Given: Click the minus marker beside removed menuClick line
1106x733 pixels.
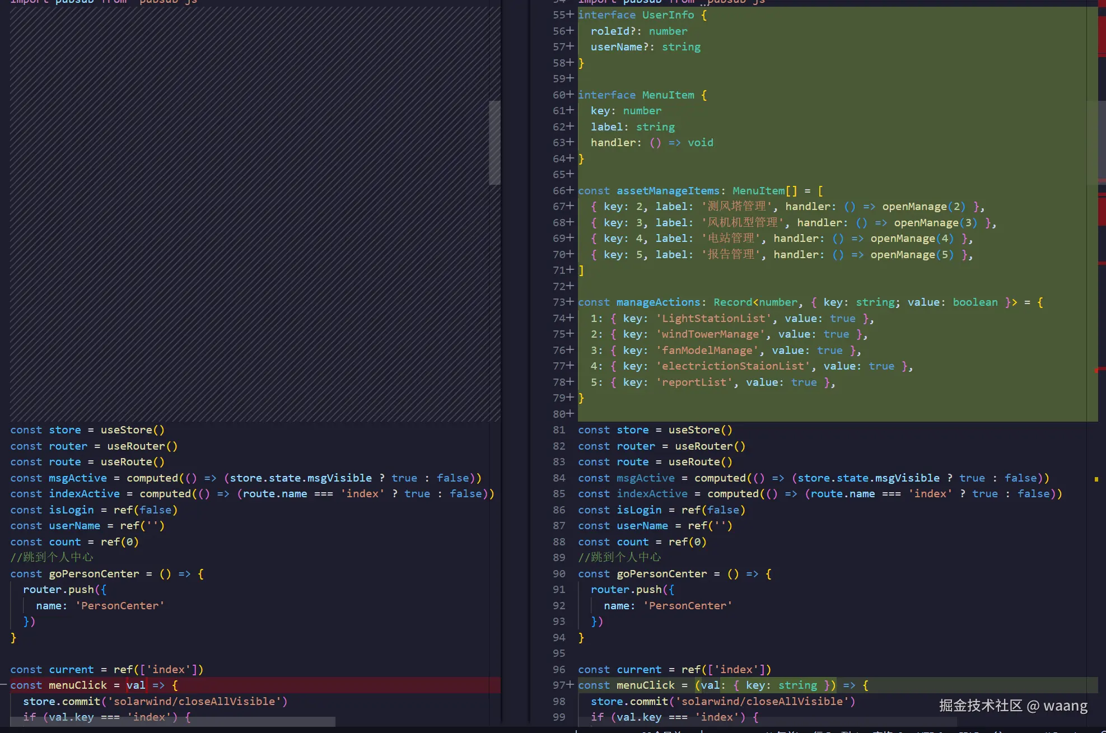Looking at the screenshot, I should [x=3, y=685].
